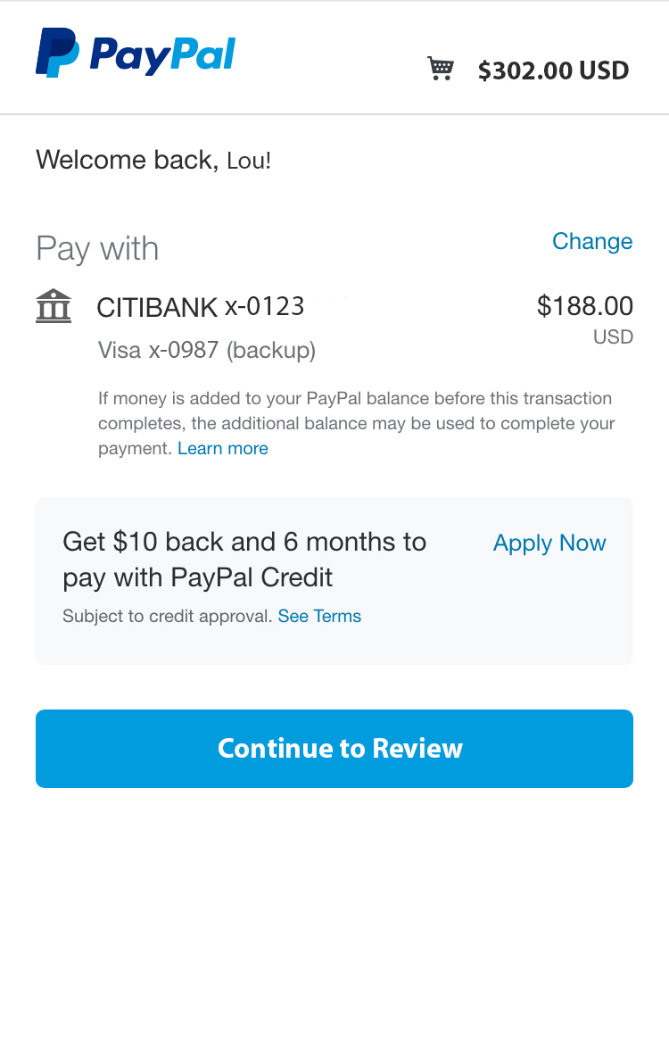
Task: Click the Welcome back, Lou! greeting
Action: click(x=153, y=160)
